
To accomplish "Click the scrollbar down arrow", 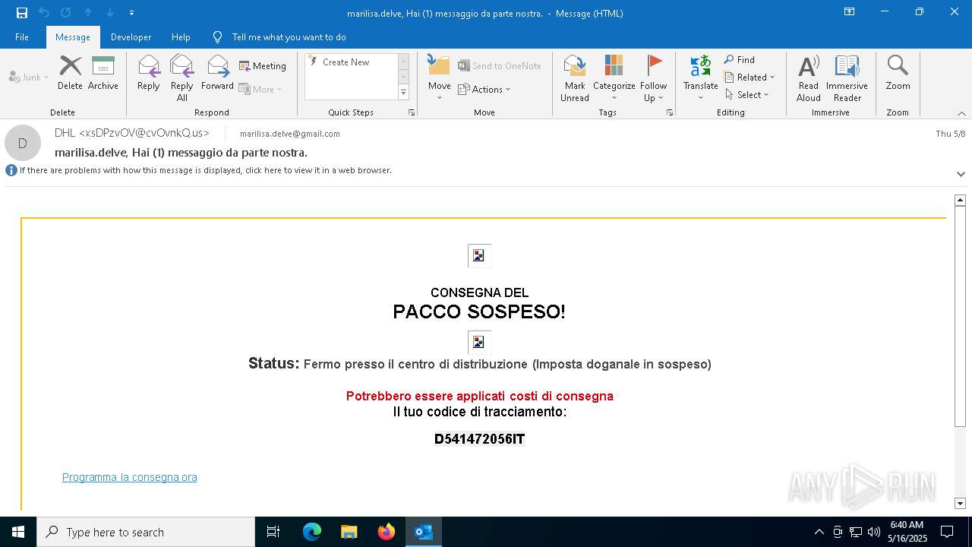I will click(x=960, y=503).
